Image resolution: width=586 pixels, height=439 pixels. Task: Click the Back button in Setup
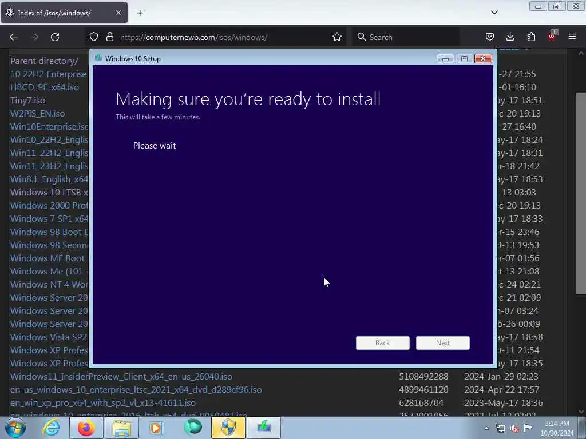point(382,343)
